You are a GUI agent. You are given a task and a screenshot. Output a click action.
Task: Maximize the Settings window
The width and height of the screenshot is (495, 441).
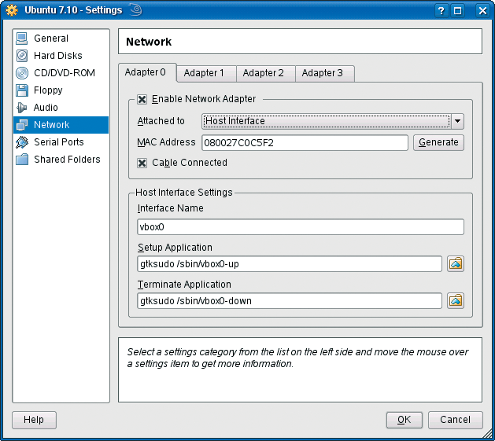[457, 11]
